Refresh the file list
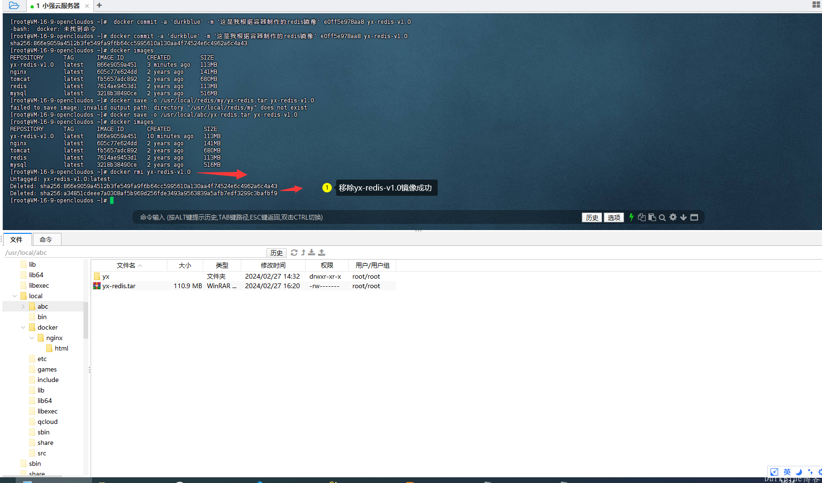This screenshot has height=483, width=822. click(x=294, y=252)
